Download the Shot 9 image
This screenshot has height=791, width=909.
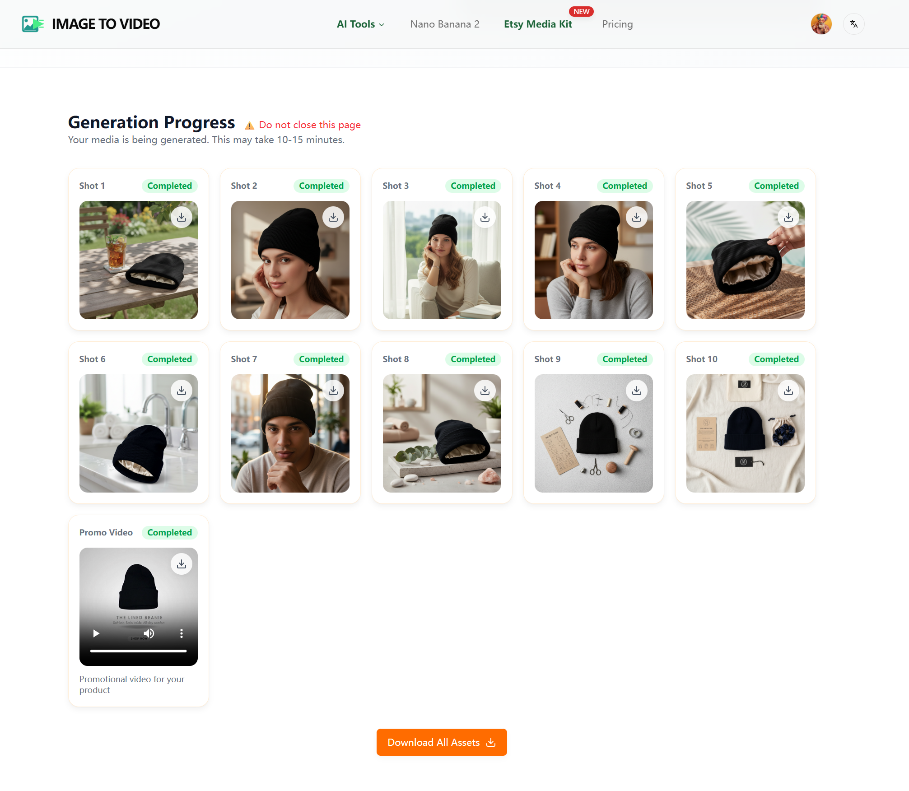(x=637, y=390)
